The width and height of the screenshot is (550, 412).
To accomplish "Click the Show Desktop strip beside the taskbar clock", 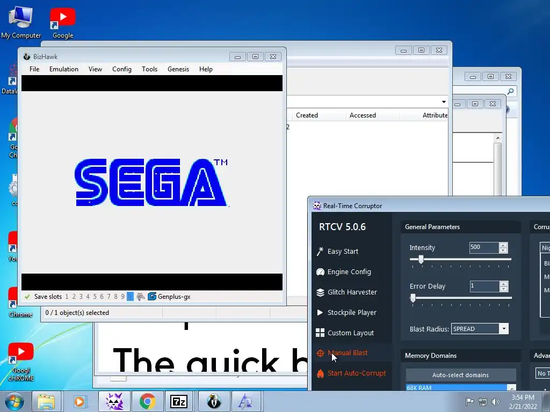I will tap(546, 401).
